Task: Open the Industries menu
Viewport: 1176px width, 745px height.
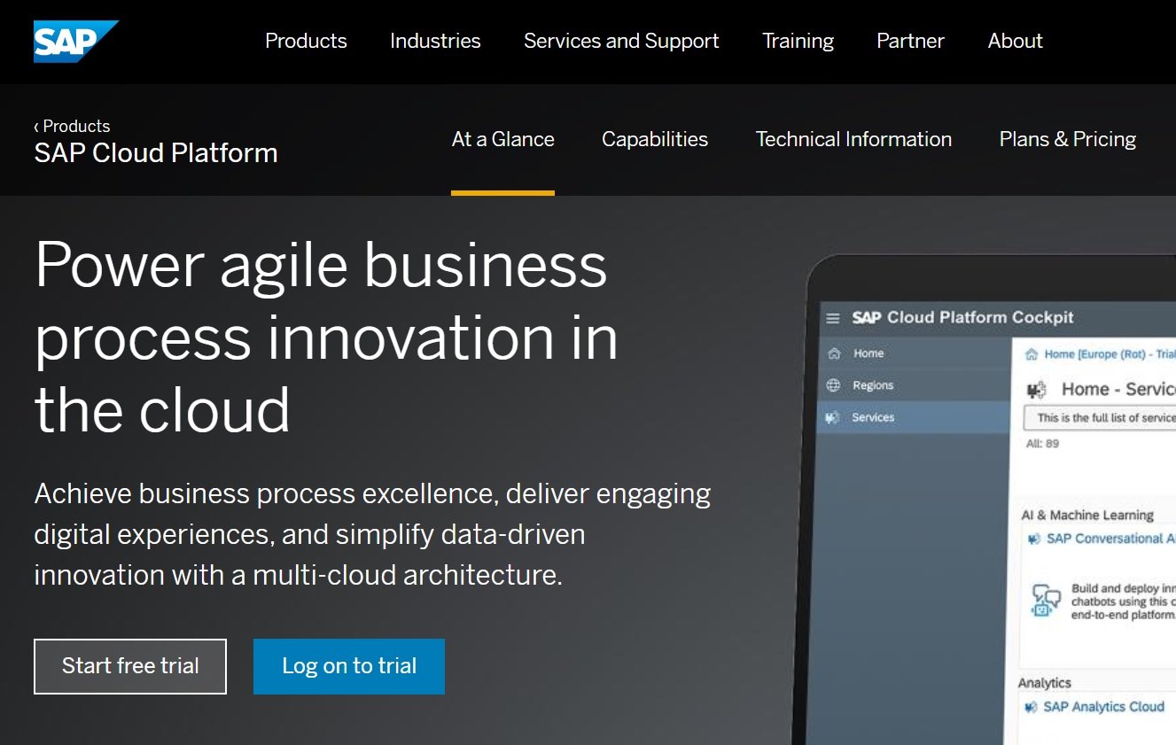Action: (435, 41)
